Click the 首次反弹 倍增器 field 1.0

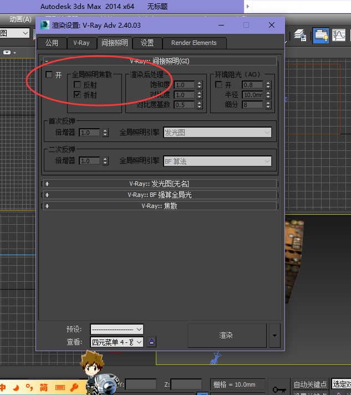tap(90, 133)
